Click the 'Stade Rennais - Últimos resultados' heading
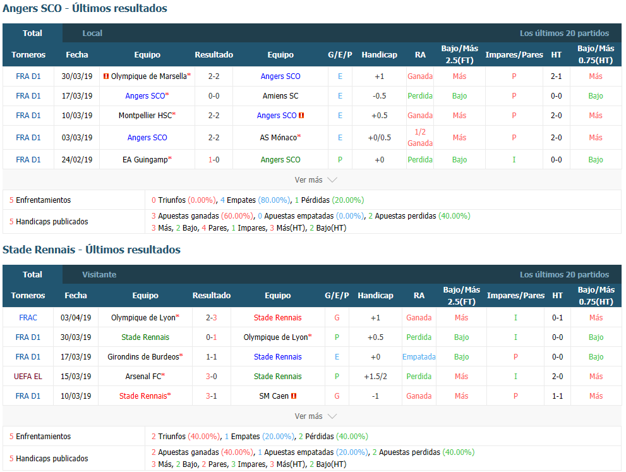 pos(92,250)
